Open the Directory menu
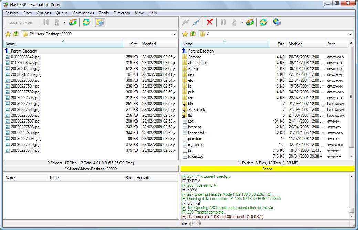358x230 pixels. [x=122, y=13]
